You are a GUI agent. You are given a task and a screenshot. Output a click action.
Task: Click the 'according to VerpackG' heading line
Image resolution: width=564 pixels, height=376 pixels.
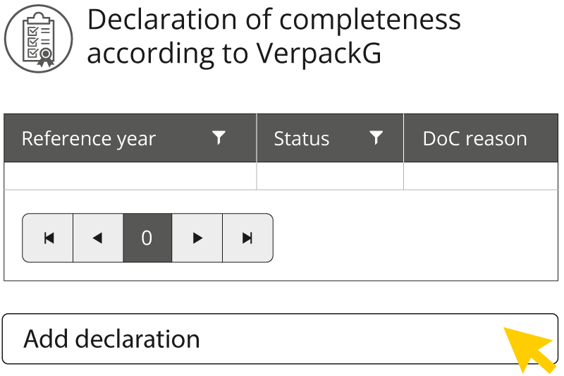click(234, 54)
